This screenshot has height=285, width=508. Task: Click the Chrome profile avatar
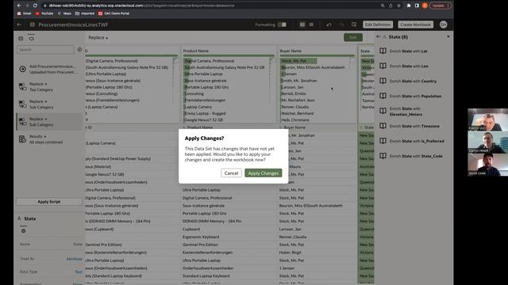425,6
